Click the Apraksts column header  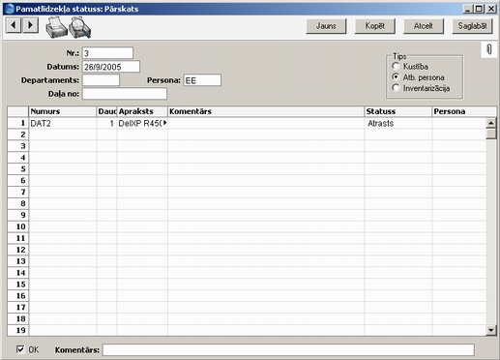(x=142, y=111)
